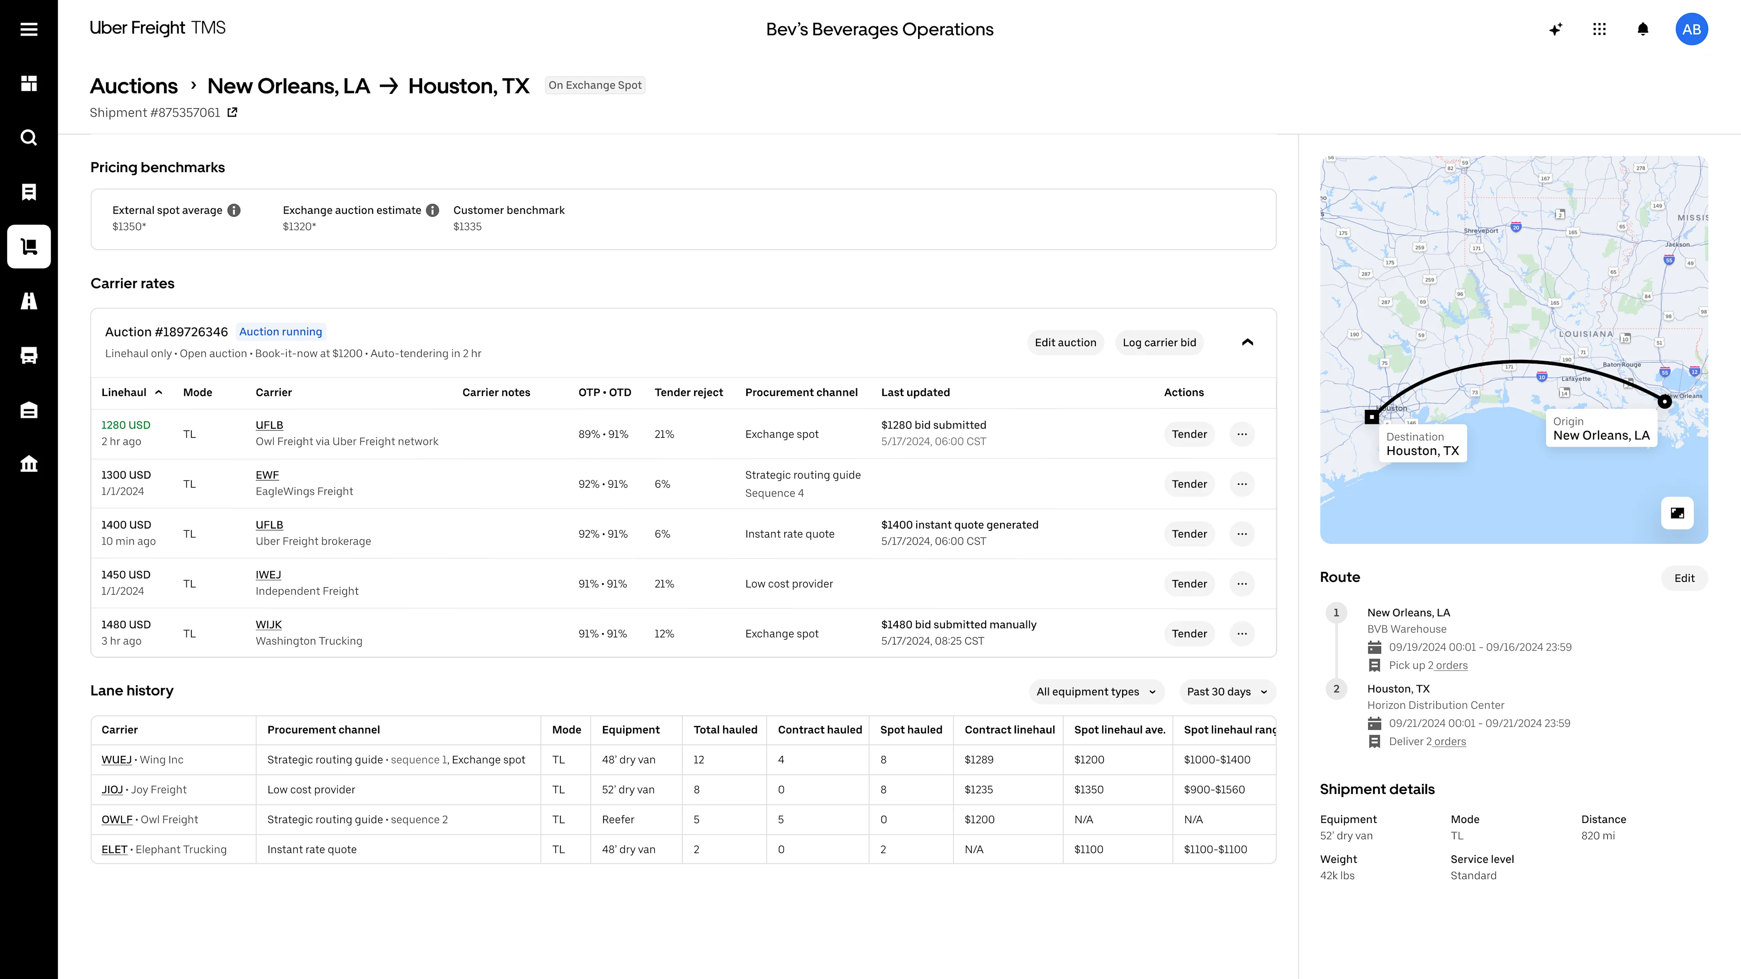This screenshot has height=979, width=1741.
Task: Click the info icon beside External spot average
Action: (234, 210)
